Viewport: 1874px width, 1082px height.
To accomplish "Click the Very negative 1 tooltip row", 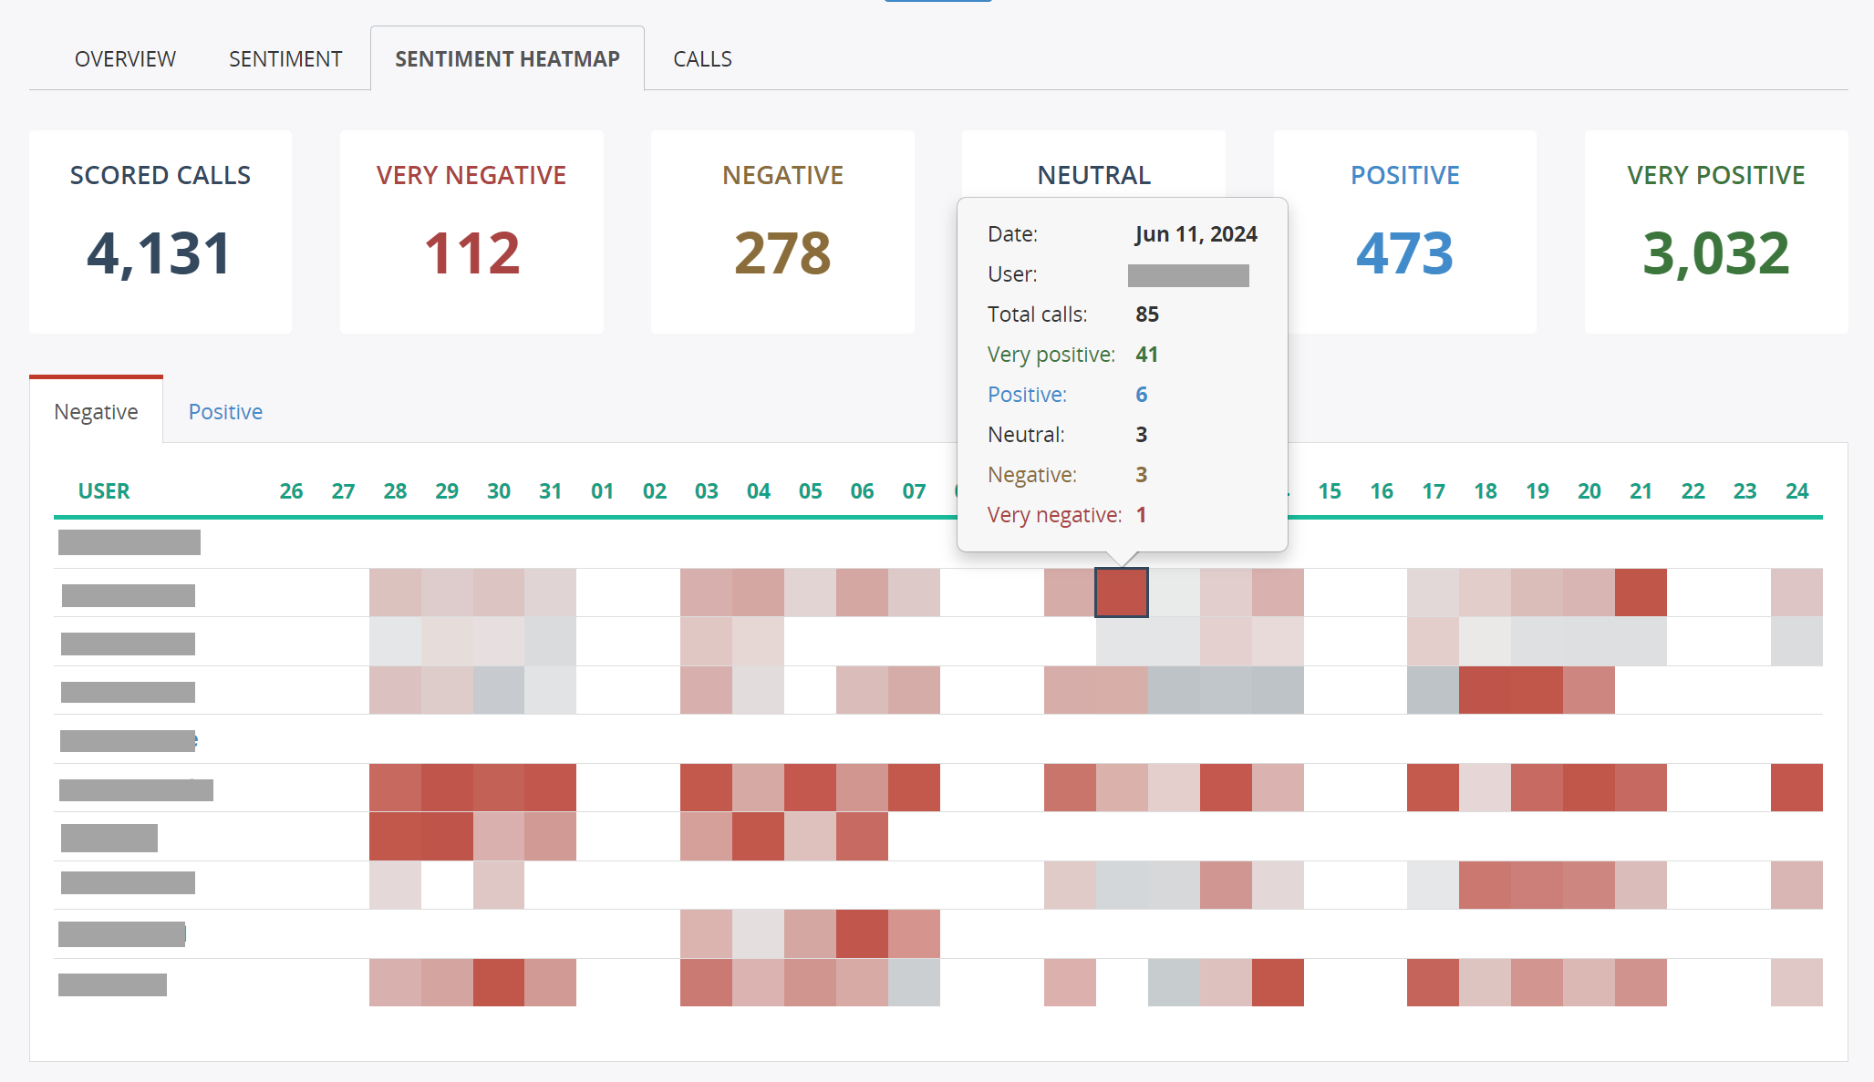I will point(1067,515).
